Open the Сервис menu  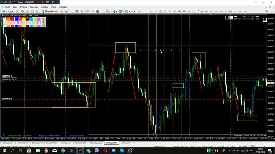pyautogui.click(x=45, y=7)
